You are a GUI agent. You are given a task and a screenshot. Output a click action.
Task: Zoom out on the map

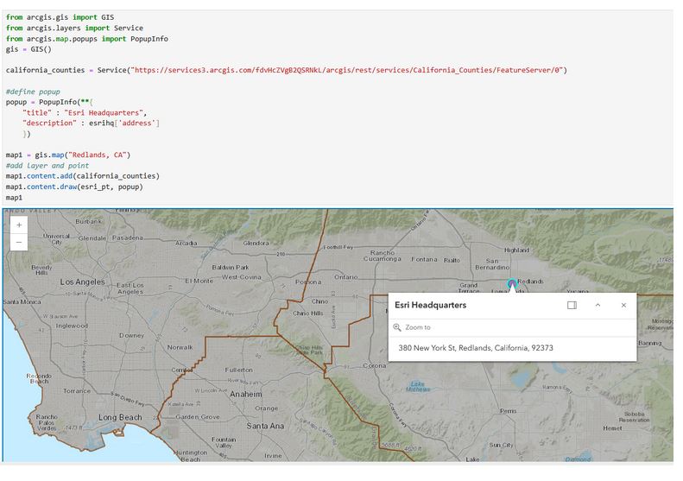pyautogui.click(x=19, y=243)
